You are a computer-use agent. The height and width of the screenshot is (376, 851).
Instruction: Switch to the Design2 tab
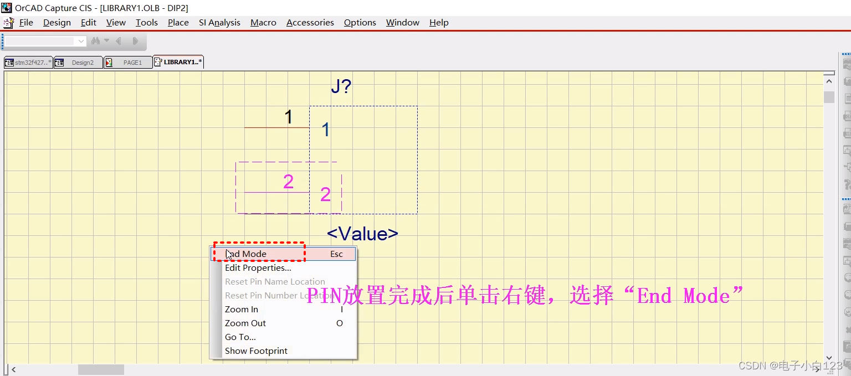(x=78, y=62)
